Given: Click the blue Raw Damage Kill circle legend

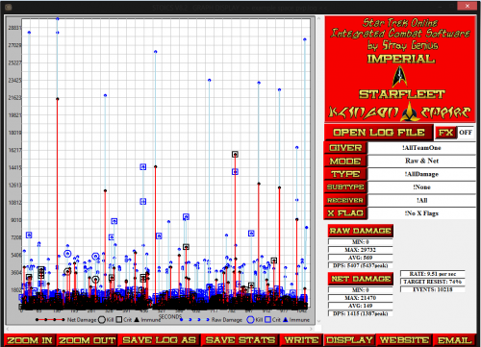Looking at the screenshot, I should click(250, 319).
